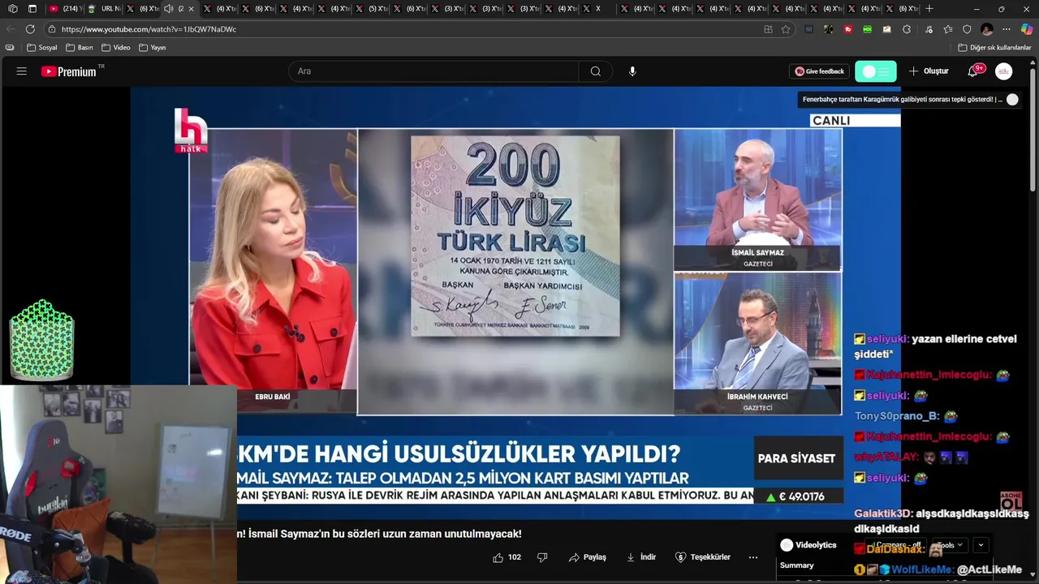The width and height of the screenshot is (1039, 584).
Task: Open the Video bookmarks folder
Action: [115, 48]
